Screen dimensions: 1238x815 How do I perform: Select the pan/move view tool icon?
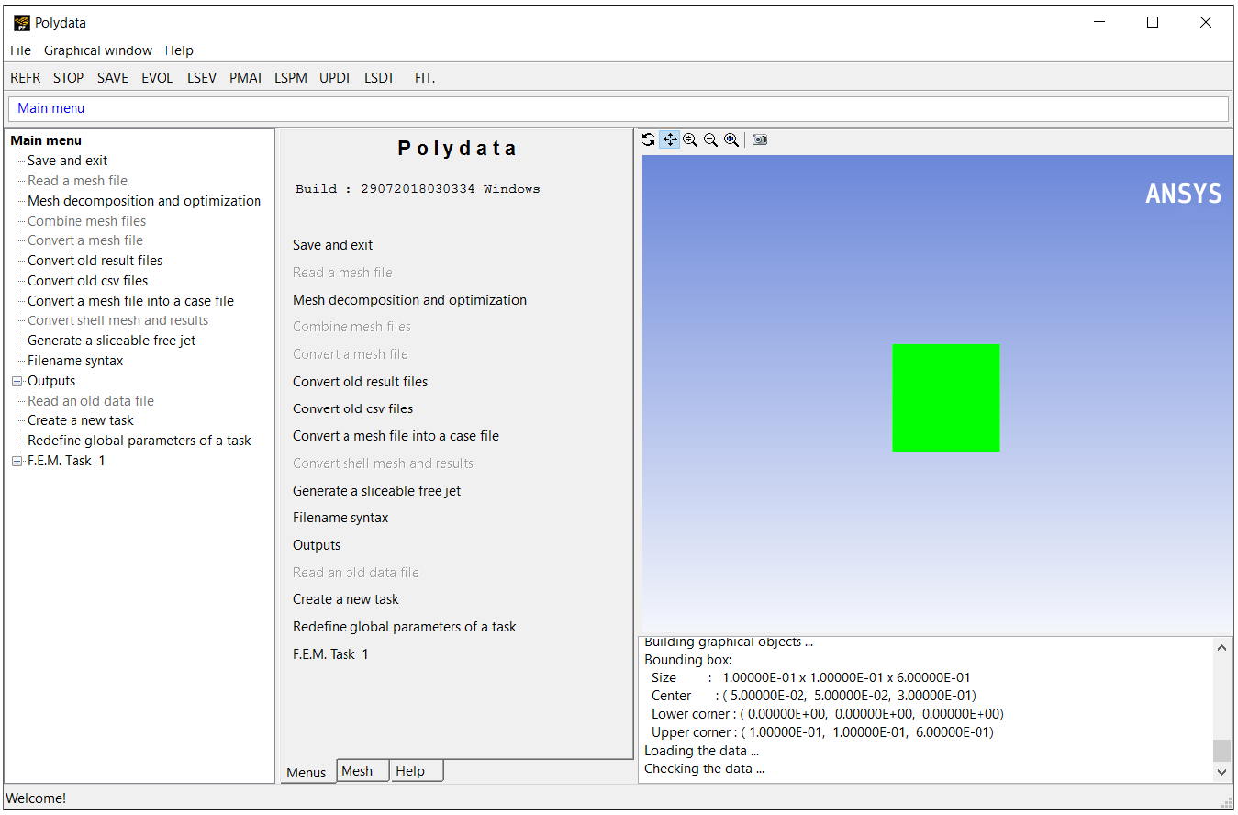pyautogui.click(x=670, y=140)
